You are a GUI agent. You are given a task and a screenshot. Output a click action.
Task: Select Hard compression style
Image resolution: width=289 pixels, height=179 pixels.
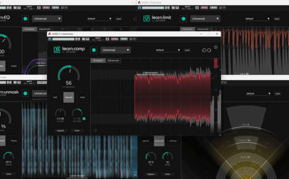tap(82, 97)
